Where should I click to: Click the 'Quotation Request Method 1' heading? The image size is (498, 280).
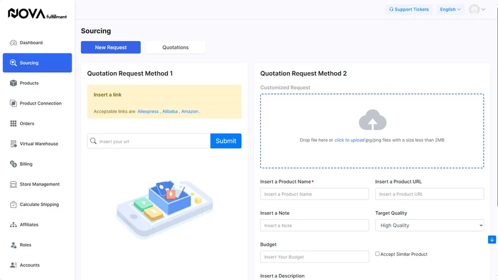(130, 73)
